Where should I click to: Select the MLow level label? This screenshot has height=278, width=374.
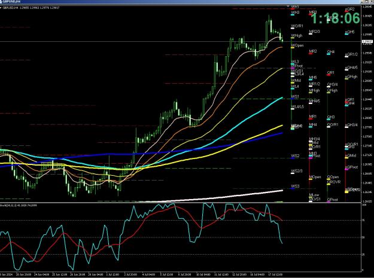click(314, 195)
